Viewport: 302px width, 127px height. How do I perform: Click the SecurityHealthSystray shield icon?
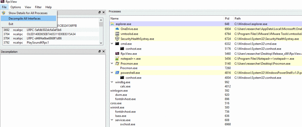[117, 39]
